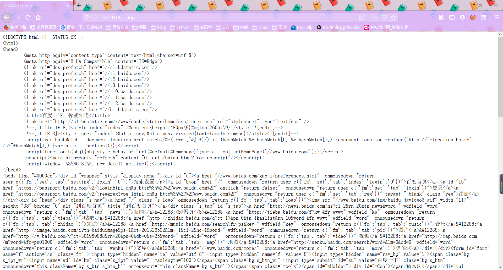Expand 面试 bookmark folder
This screenshot has width=503, height=270.
pyautogui.click(x=279, y=27)
